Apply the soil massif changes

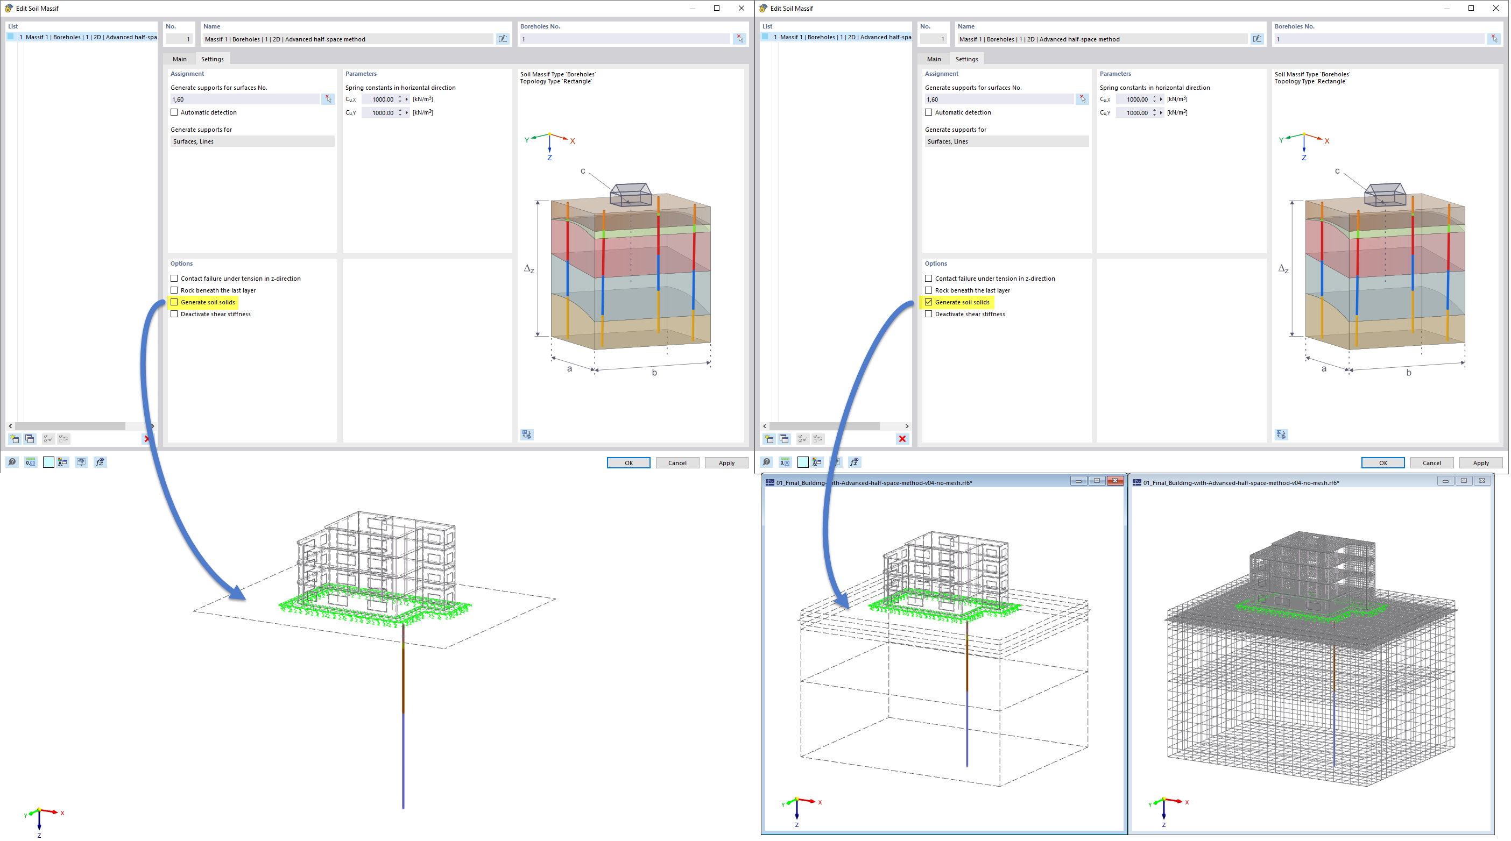tap(726, 462)
